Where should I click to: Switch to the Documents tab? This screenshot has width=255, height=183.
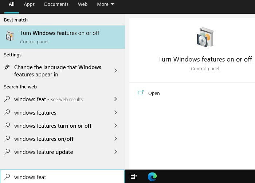point(56,4)
